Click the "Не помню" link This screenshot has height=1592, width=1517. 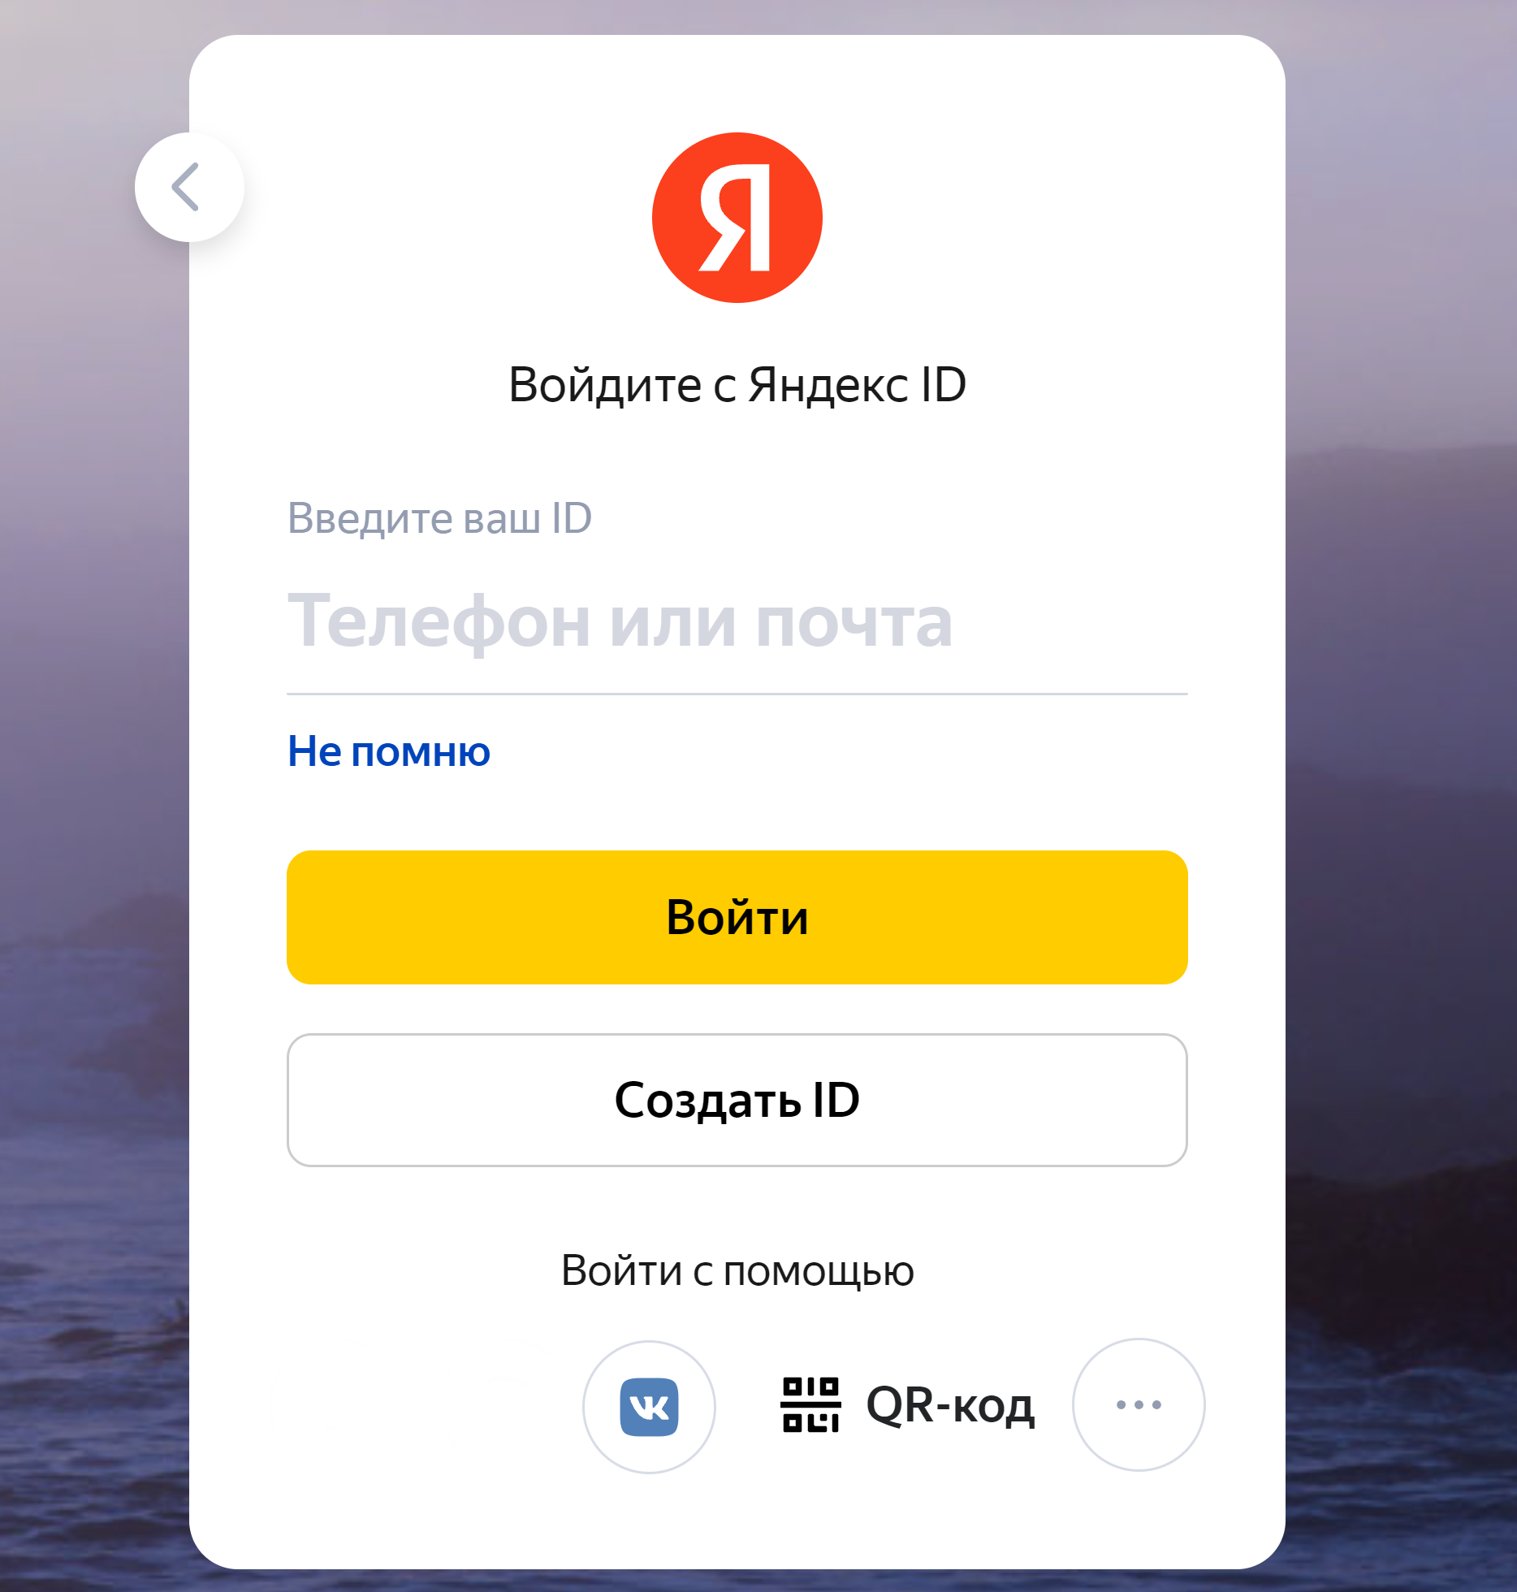tap(389, 751)
